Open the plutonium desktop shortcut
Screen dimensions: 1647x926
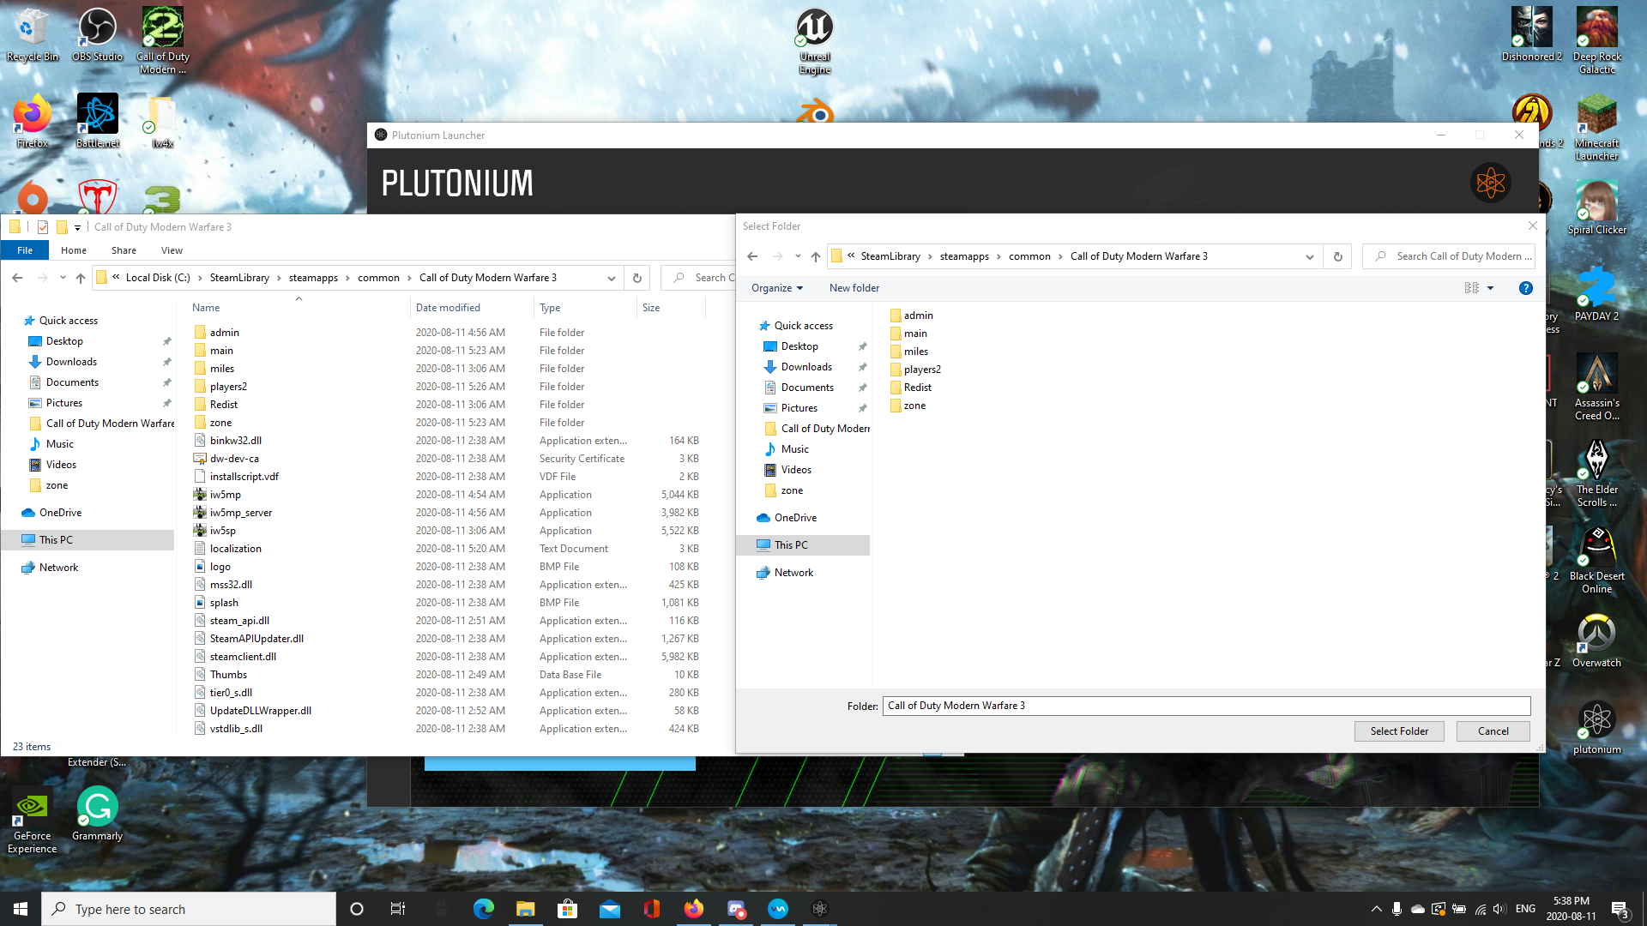pyautogui.click(x=1596, y=727)
